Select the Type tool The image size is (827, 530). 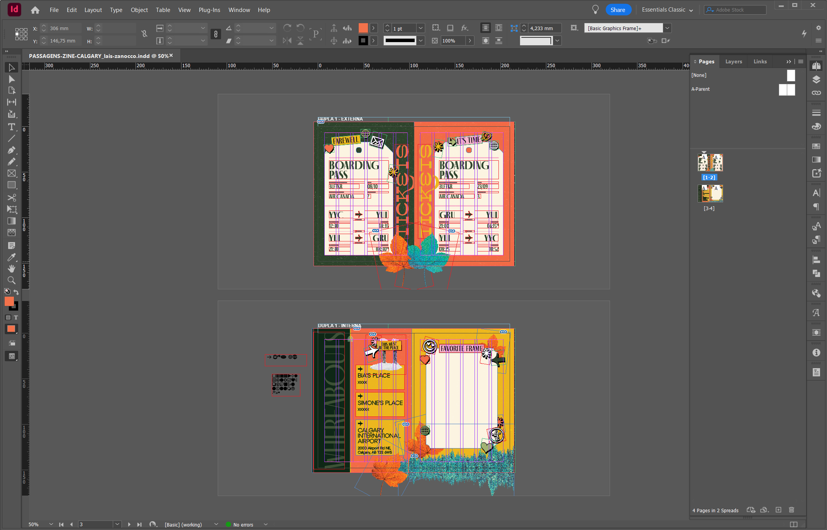pos(12,127)
